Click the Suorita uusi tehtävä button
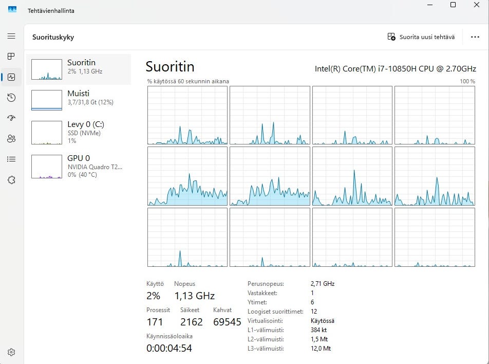489x364 pixels. coord(421,37)
